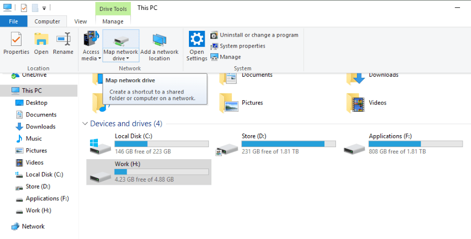Open Documents in the sidebar

coord(36,115)
